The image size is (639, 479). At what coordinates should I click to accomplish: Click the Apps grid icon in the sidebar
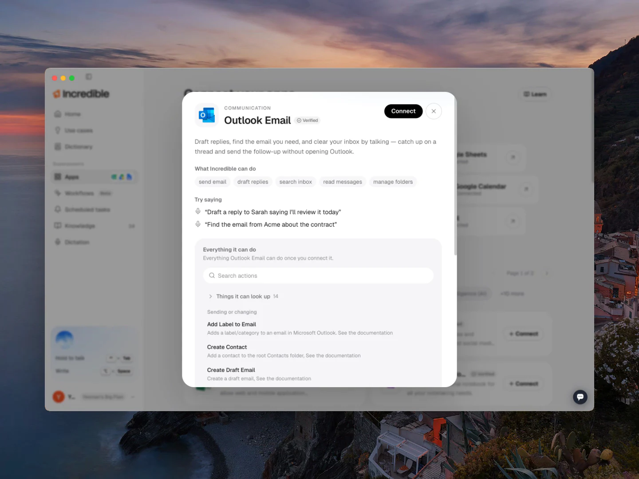coord(58,177)
